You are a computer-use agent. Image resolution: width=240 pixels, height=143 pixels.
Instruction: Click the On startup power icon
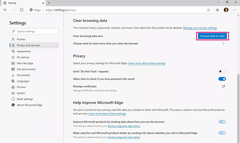(13, 57)
